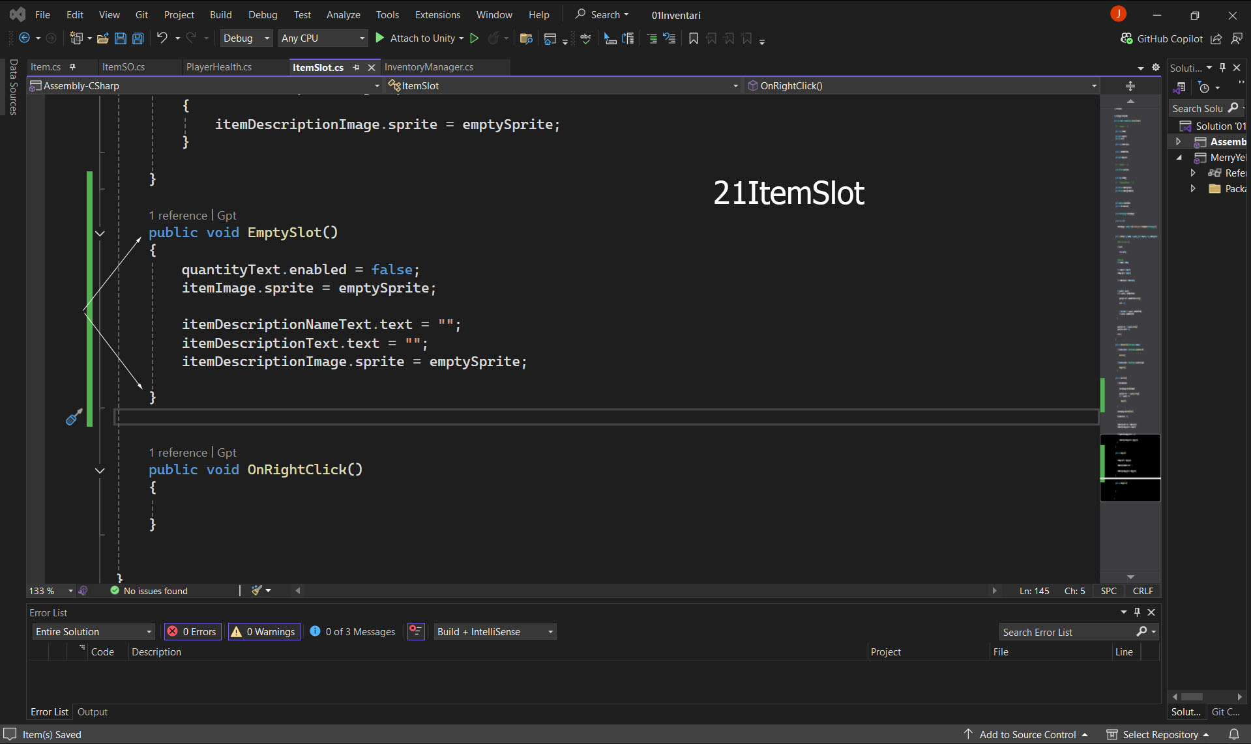Toggle the 0 of 3 Messages filter
Image resolution: width=1251 pixels, height=744 pixels.
[x=353, y=631]
